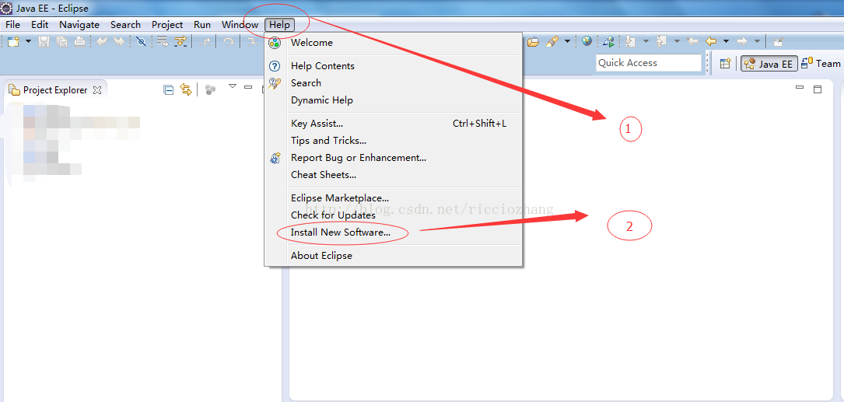Toggle Skip All Breakpoints icon
Viewport: 844px width, 402px height.
pos(142,41)
